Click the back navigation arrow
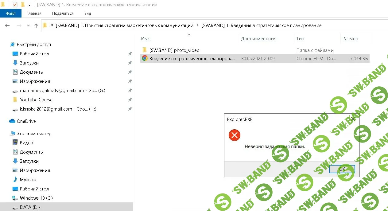Image resolution: width=388 pixels, height=211 pixels. point(7,26)
